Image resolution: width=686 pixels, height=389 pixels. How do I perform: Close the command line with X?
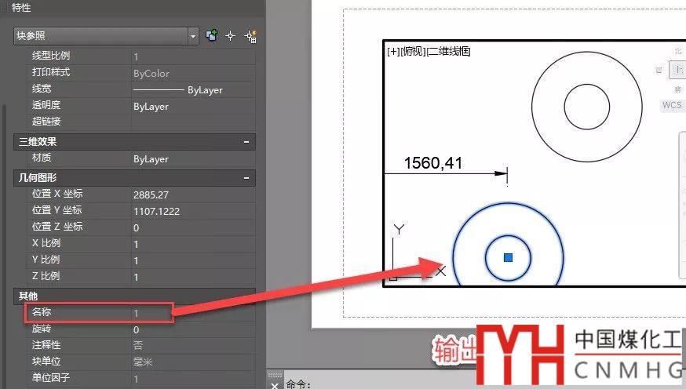(274, 385)
